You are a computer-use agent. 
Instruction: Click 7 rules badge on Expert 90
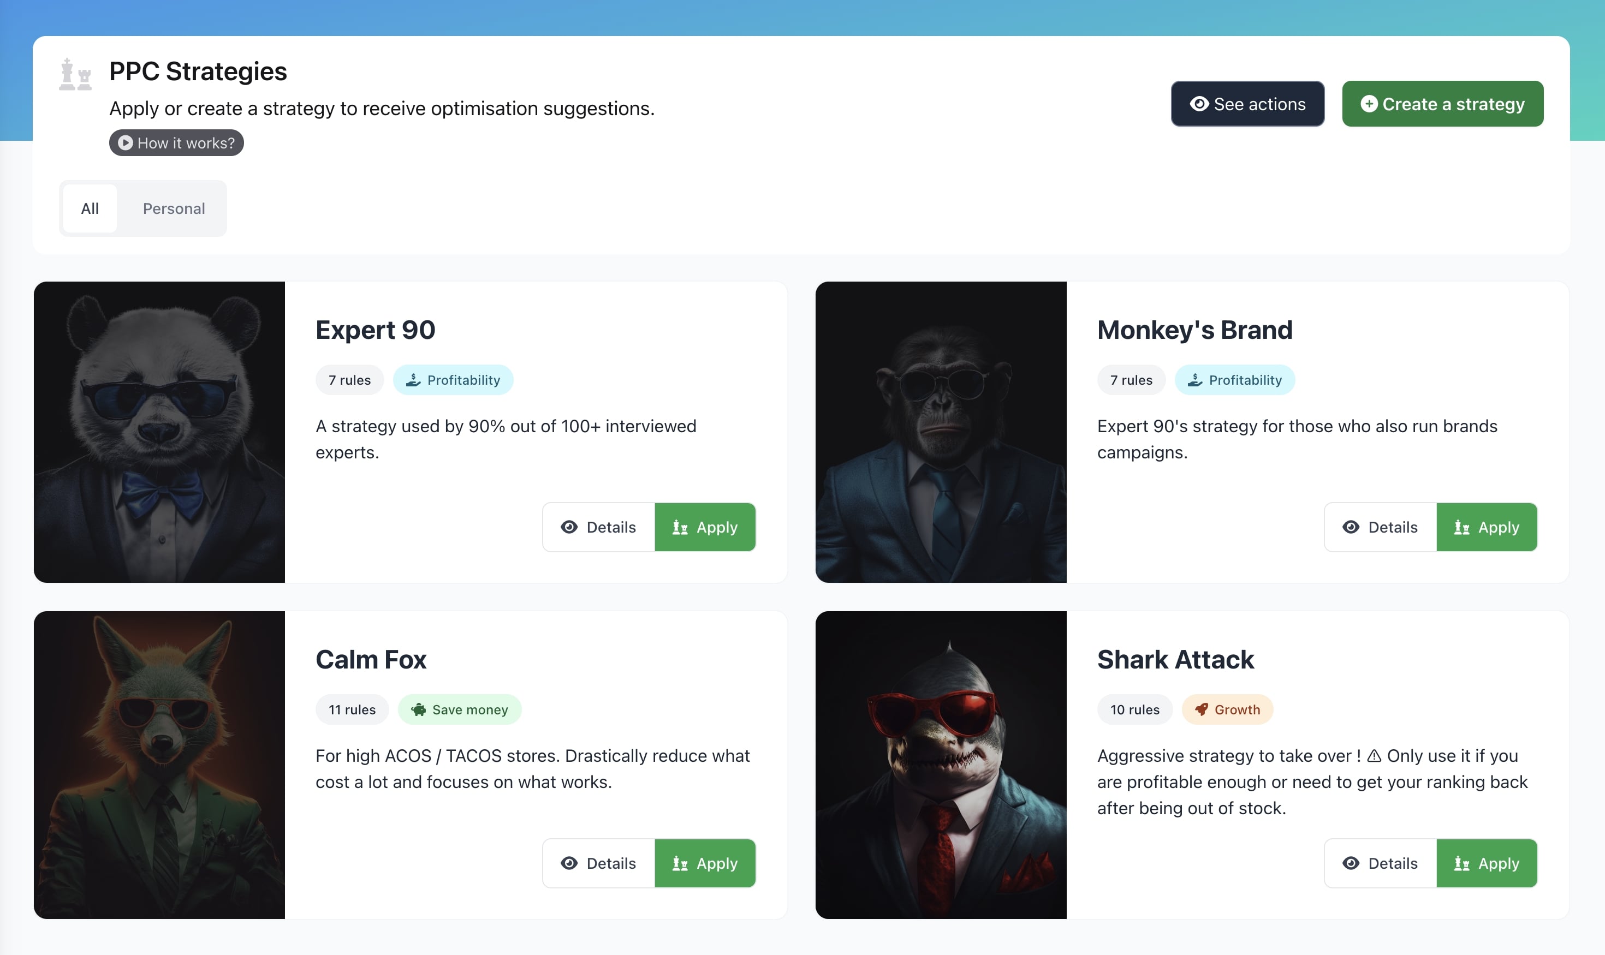(349, 380)
